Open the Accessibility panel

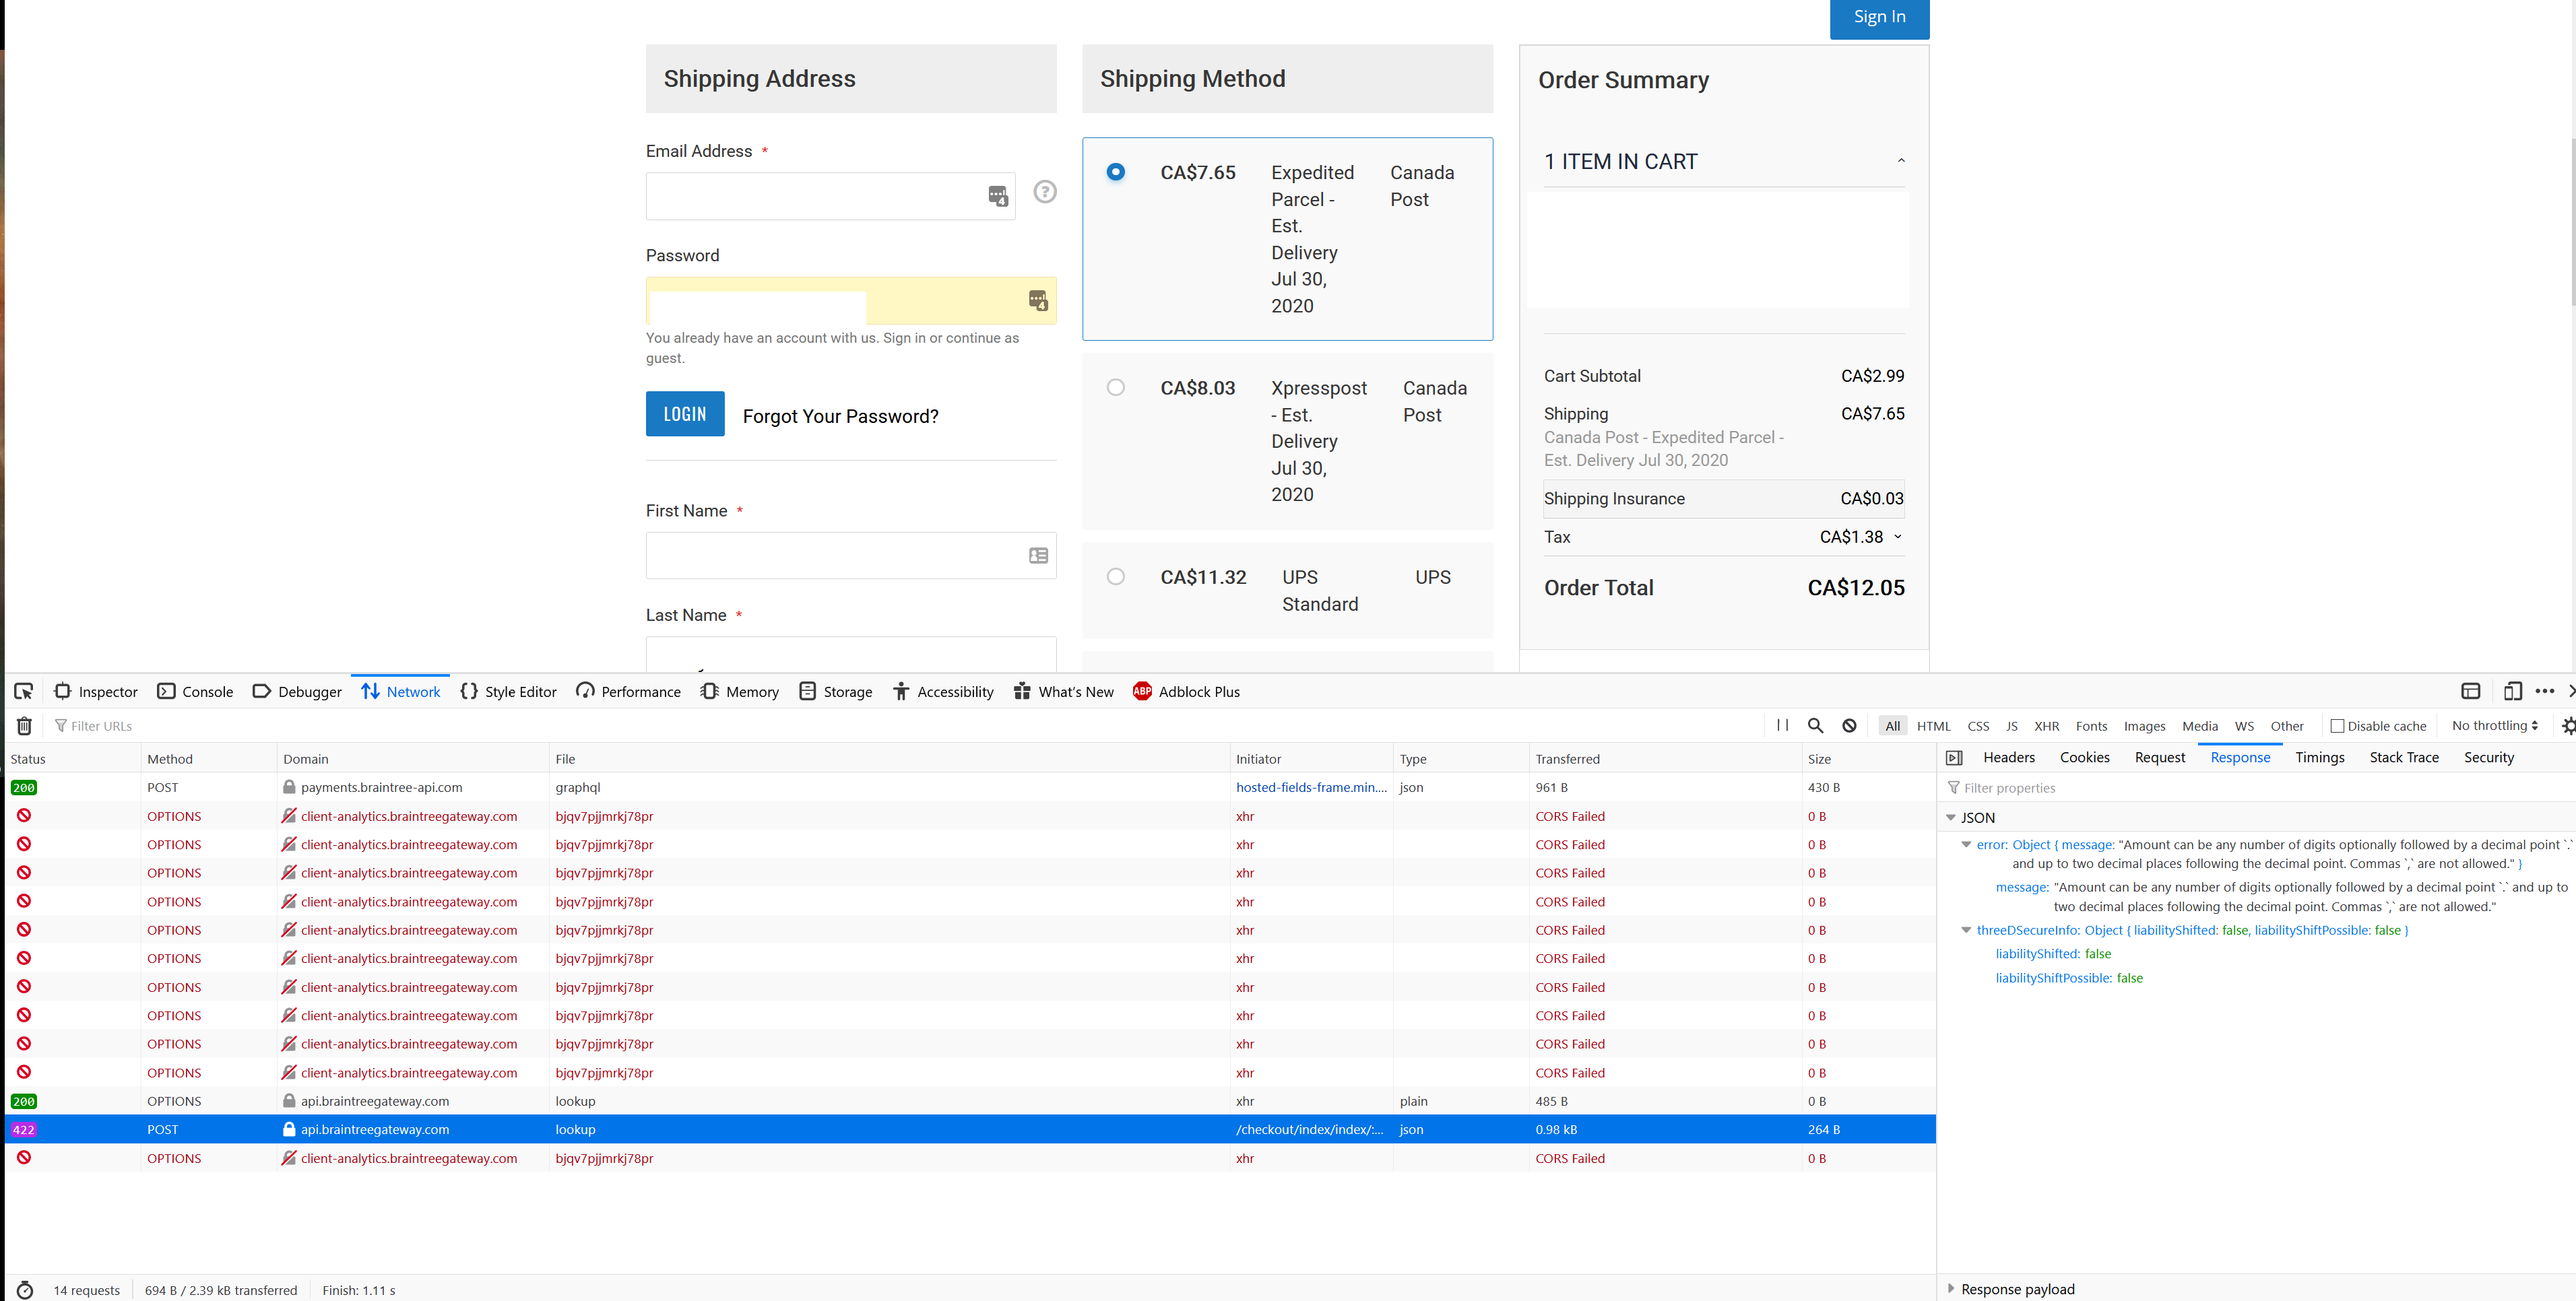[x=943, y=691]
